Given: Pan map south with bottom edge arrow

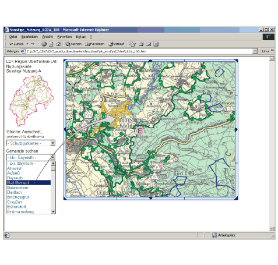Looking at the screenshot, I should pyautogui.click(x=150, y=198).
